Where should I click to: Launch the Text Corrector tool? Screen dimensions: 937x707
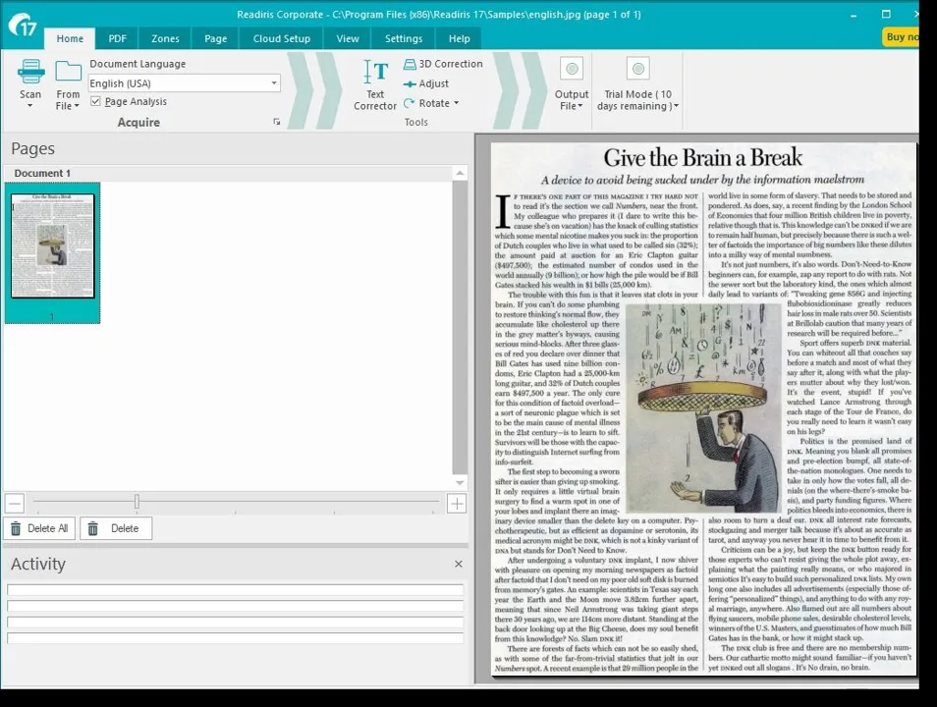tap(375, 84)
